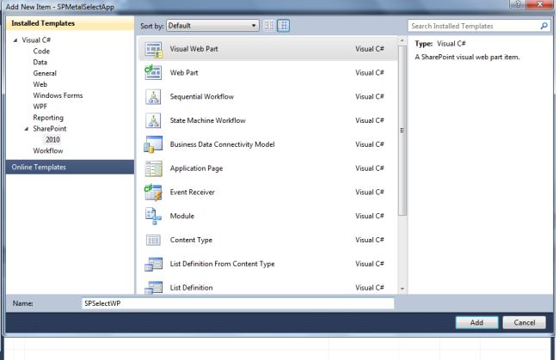The image size is (559, 360).
Task: Click the search magnifier icon
Action: [544, 26]
